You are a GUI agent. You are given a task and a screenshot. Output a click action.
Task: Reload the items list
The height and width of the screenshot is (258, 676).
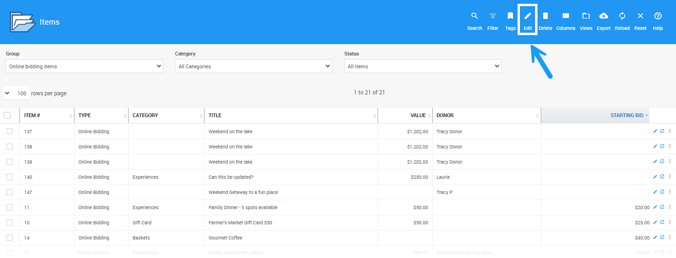[622, 16]
